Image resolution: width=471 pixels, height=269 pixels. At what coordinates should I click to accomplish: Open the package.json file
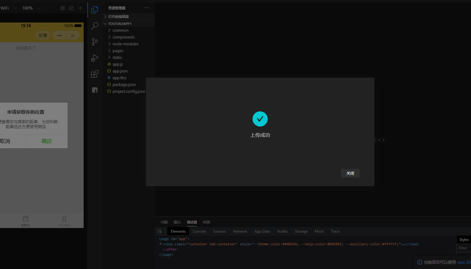click(x=128, y=84)
